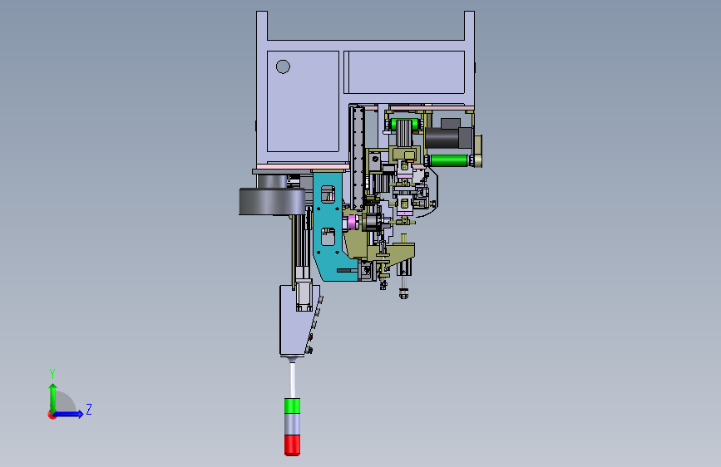Viewport: 721px width, 467px height.
Task: Click the circular hole in left frame panel
Action: (x=283, y=66)
